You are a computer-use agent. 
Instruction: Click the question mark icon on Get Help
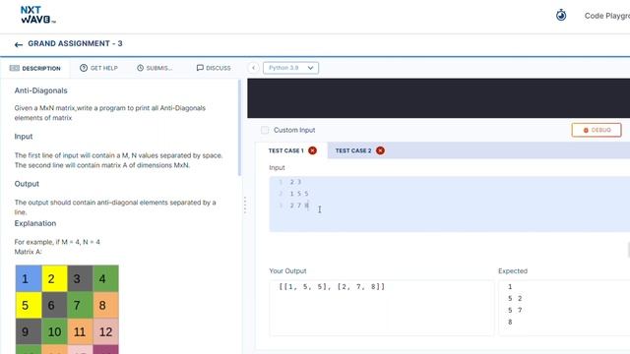click(x=84, y=68)
